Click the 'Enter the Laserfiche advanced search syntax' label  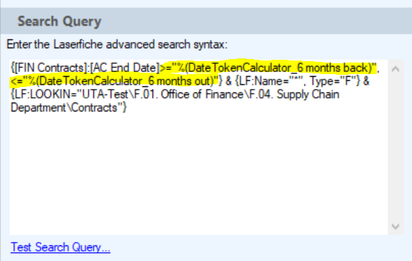click(117, 44)
